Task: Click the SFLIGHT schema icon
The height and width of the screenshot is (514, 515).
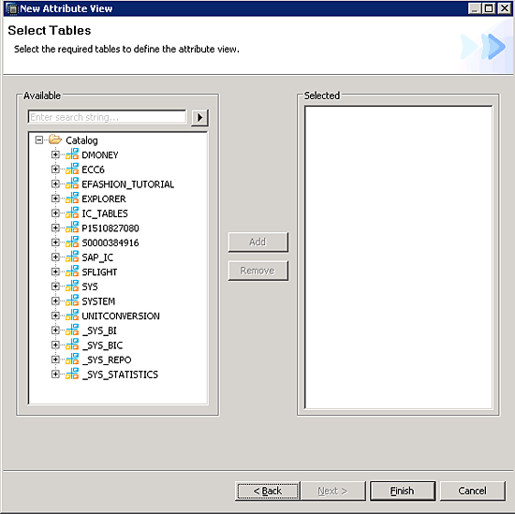Action: pos(72,272)
